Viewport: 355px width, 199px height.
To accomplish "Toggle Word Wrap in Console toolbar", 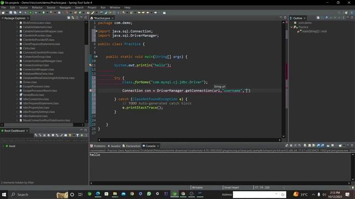I will click(313, 145).
